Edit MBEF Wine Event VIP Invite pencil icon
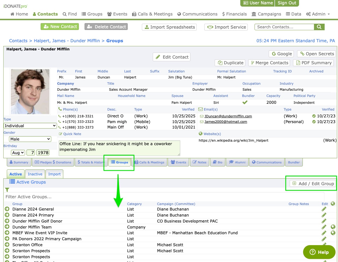The width and height of the screenshot is (338, 262). (324, 233)
